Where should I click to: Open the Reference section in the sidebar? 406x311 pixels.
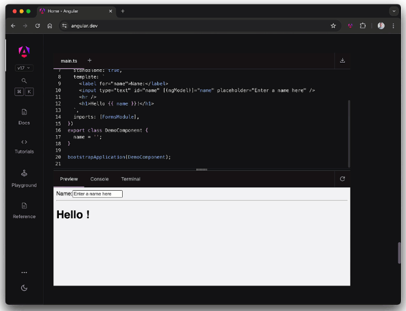24,210
